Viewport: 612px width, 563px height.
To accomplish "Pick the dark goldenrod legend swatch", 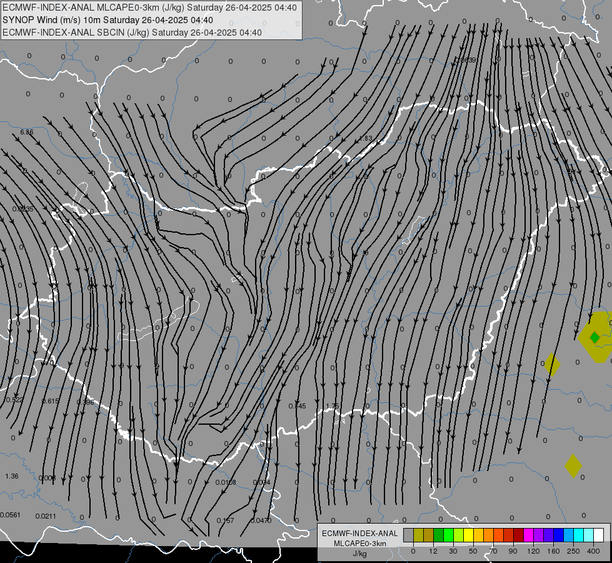I will 429,535.
